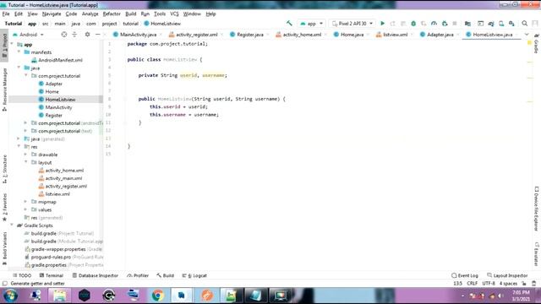Open Google Chrome from the taskbar
Screen dimensions: 541x304
158,296
